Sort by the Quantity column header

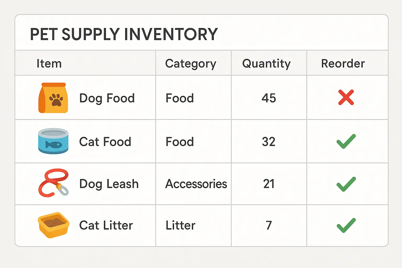click(266, 64)
